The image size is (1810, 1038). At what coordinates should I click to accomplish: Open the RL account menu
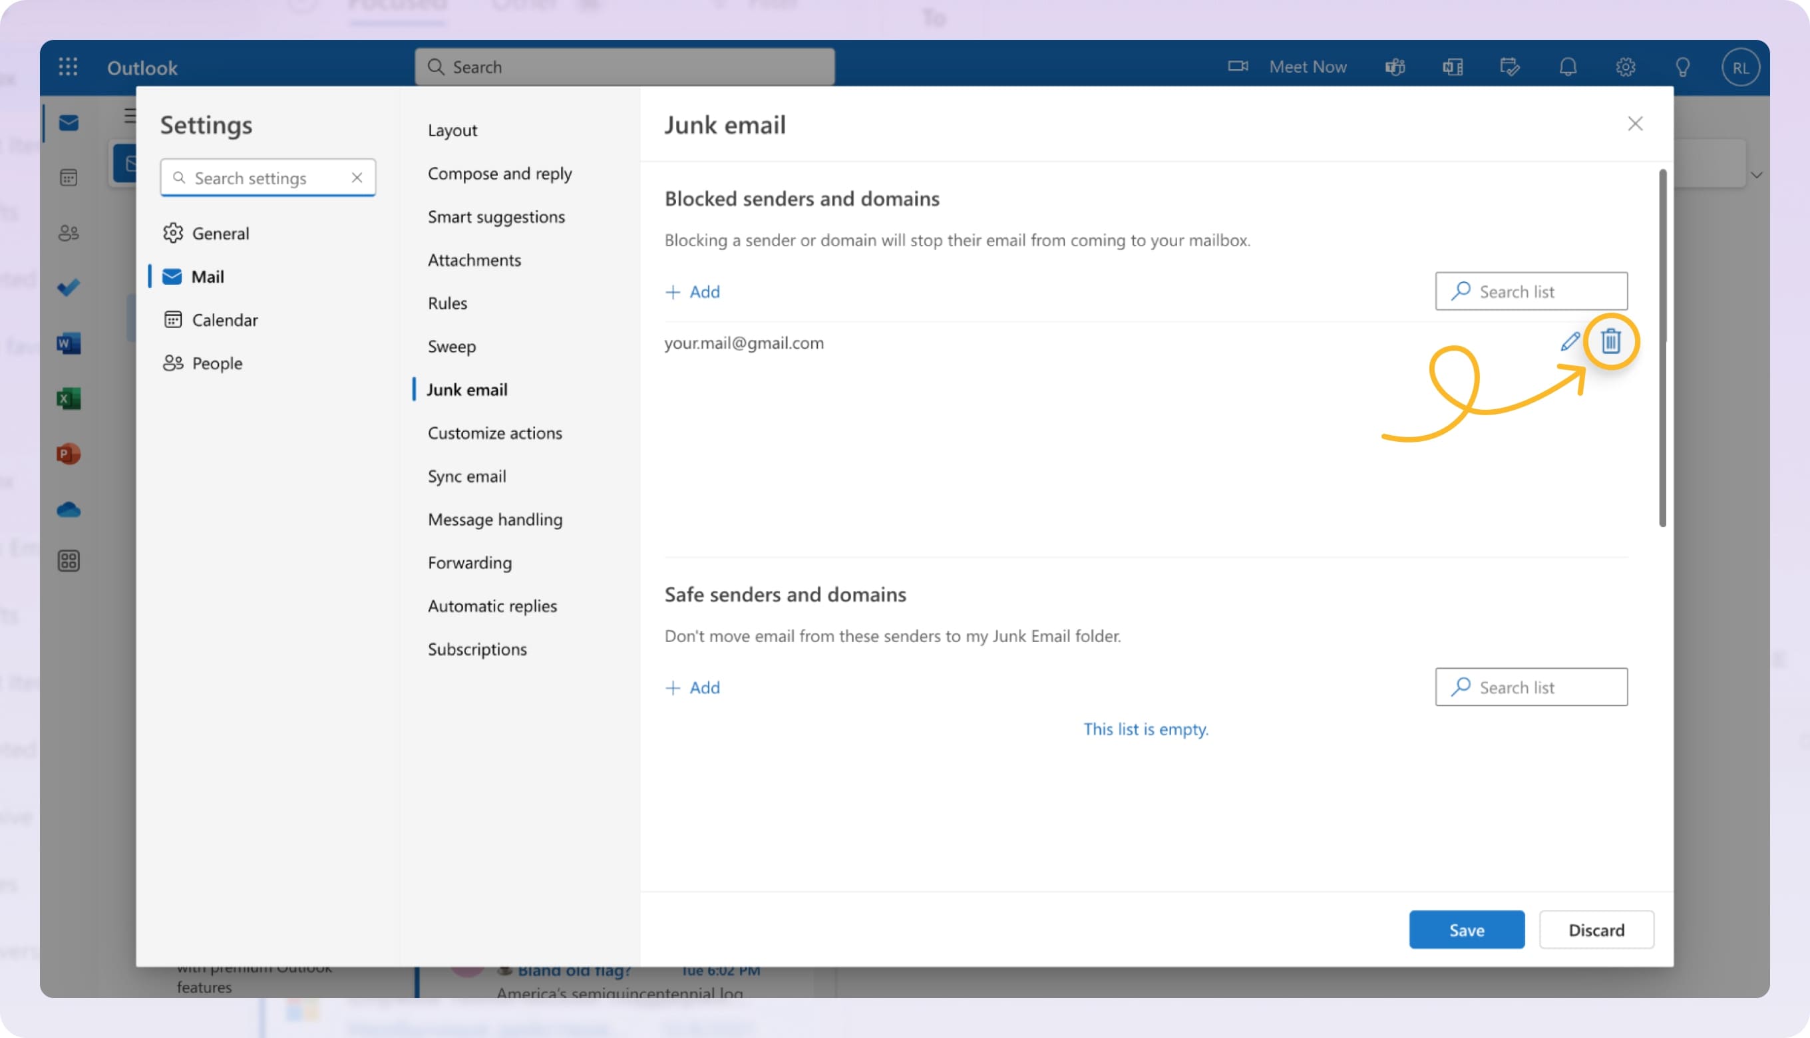pos(1741,67)
